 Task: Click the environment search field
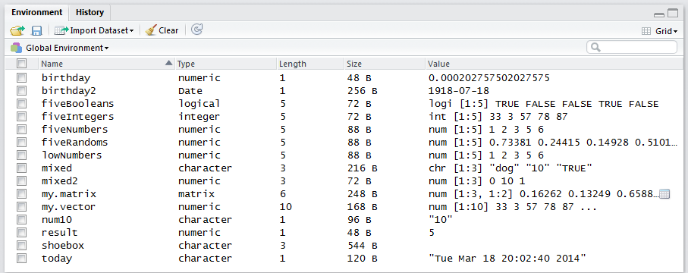coord(632,47)
